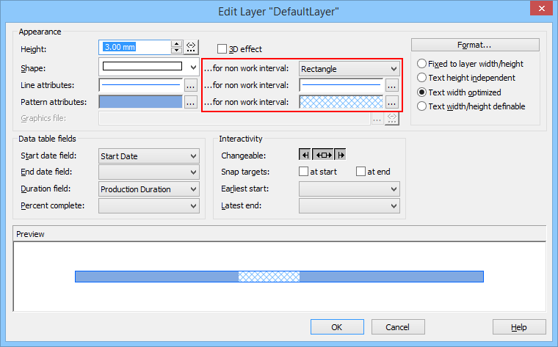Image resolution: width=558 pixels, height=347 pixels.
Task: Open Start date field dropdown
Action: [x=149, y=156]
